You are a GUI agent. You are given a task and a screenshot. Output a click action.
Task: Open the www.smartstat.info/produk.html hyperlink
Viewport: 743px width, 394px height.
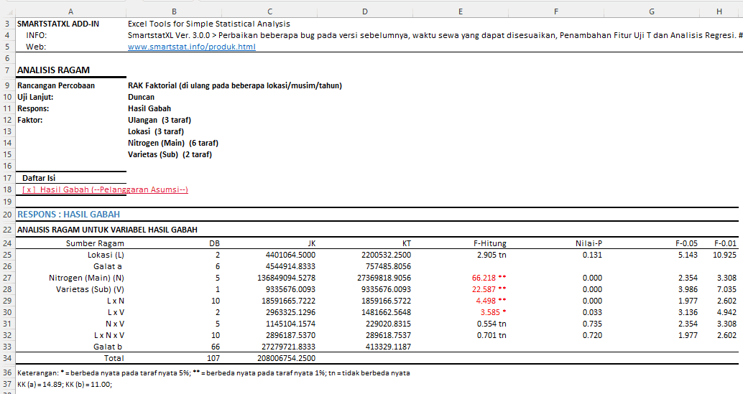[x=191, y=47]
